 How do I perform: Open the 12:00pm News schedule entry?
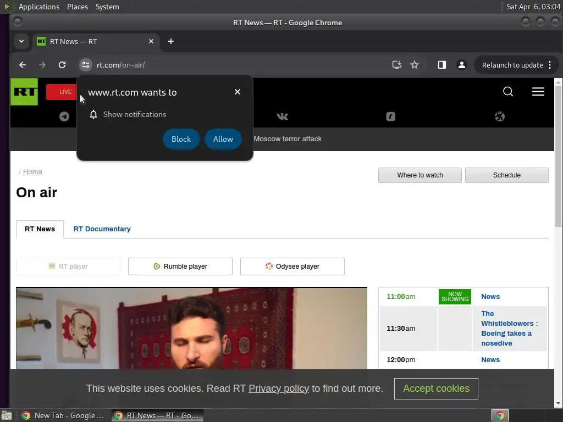click(x=490, y=359)
